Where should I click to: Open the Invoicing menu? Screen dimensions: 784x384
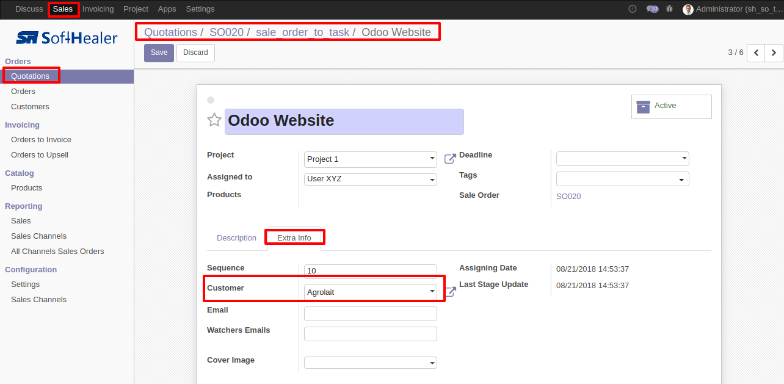coord(98,9)
